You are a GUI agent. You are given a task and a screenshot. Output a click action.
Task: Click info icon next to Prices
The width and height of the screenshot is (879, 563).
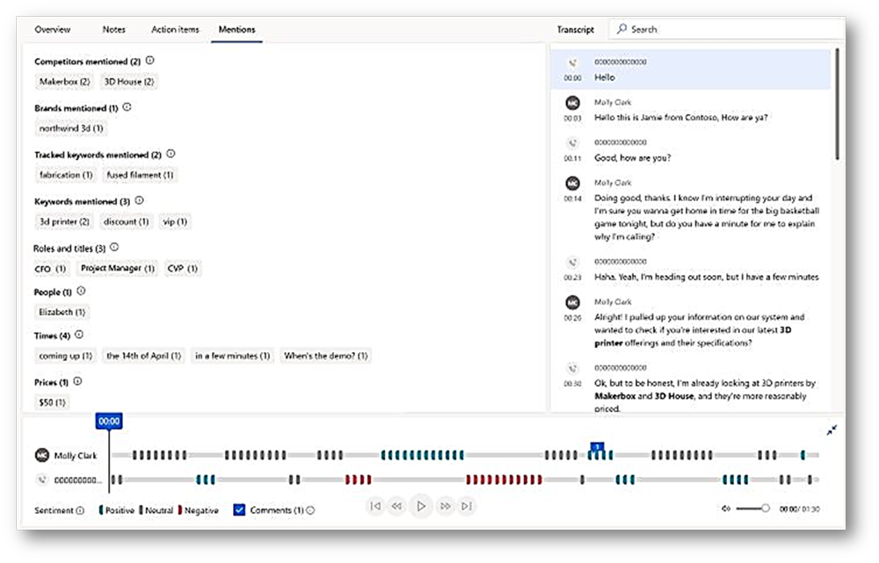point(78,382)
